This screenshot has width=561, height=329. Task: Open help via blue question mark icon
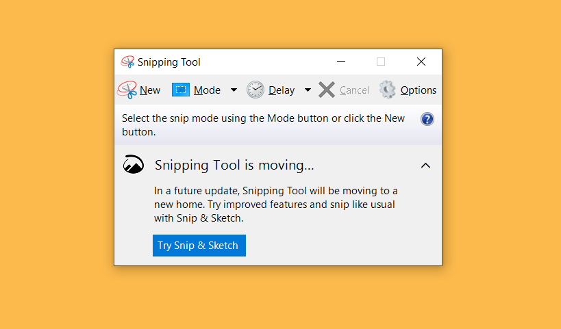[x=427, y=119]
